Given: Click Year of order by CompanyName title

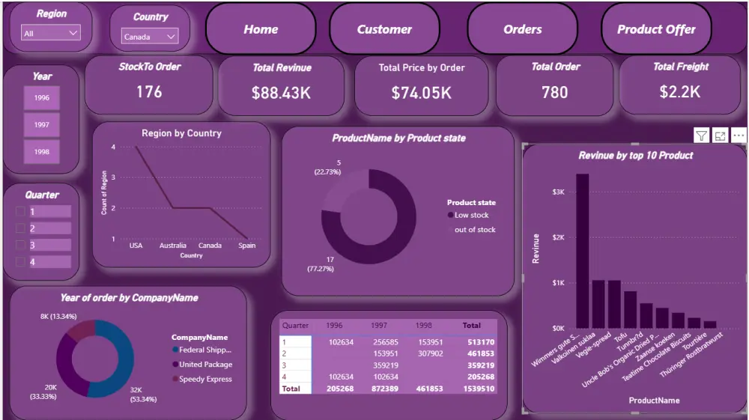Looking at the screenshot, I should coord(129,298).
